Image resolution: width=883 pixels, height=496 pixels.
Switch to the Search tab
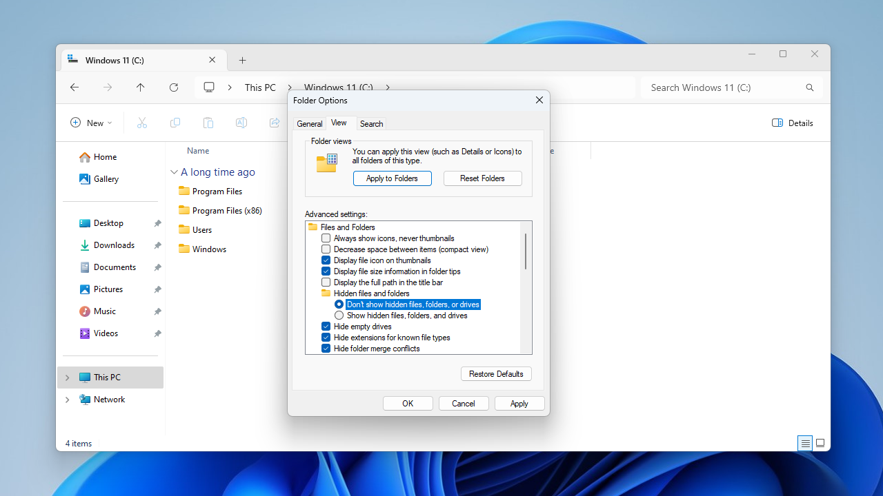pos(371,124)
